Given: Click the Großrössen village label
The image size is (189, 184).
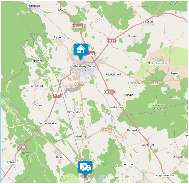Looking at the screenshot, I should click(x=84, y=136).
